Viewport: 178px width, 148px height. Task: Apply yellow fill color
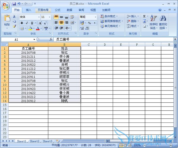point(31,28)
